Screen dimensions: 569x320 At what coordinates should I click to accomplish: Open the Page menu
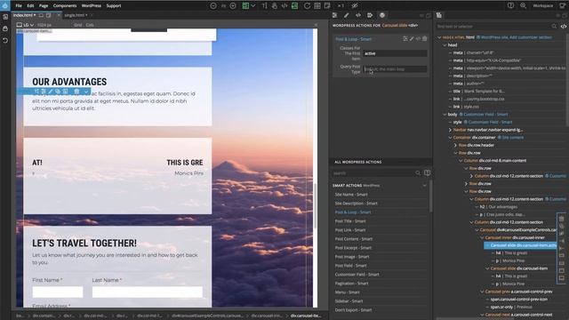click(44, 6)
